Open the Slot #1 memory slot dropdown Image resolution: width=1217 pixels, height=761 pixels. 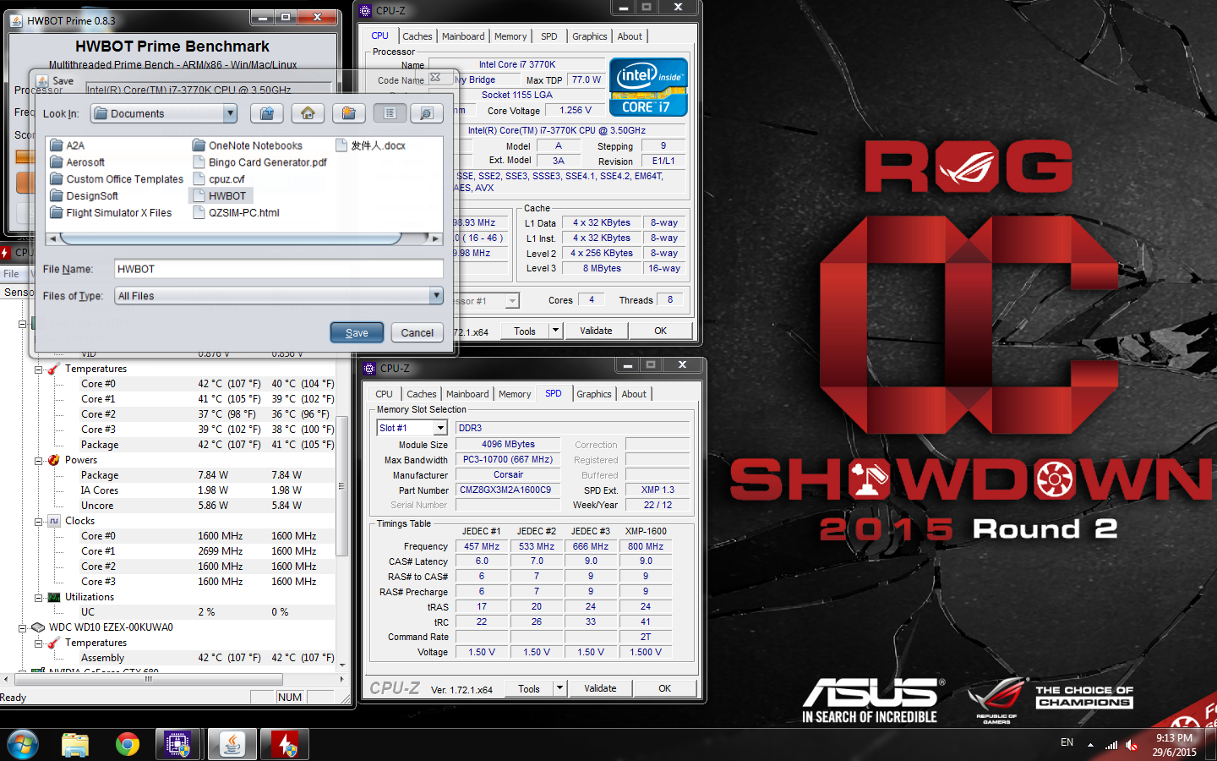[440, 428]
